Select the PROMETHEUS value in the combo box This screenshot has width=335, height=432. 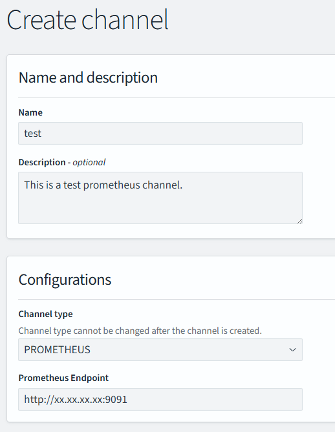(x=57, y=349)
